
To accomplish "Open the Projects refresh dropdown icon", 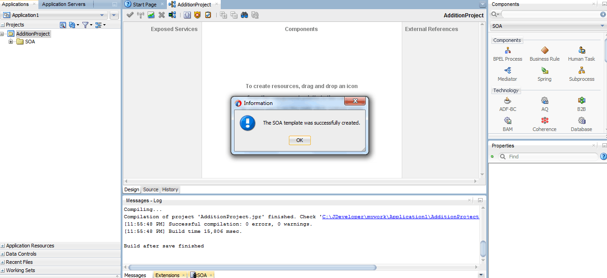I will tap(74, 25).
